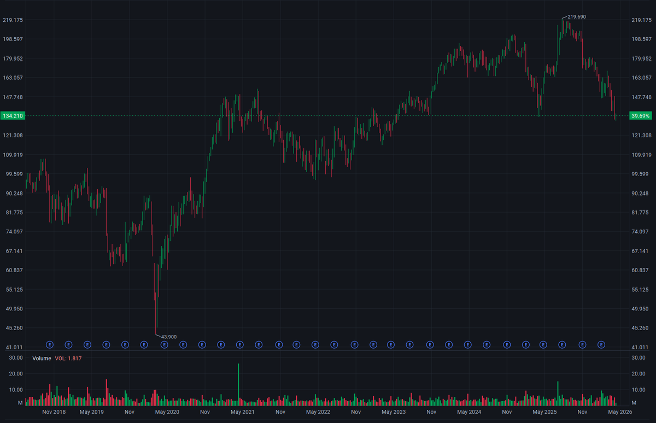Click the 43.900 low price callout
Image resolution: width=656 pixels, height=423 pixels.
click(x=169, y=337)
